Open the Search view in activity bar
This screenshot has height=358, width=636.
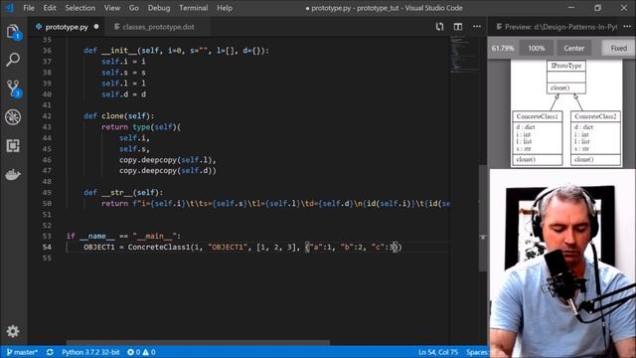point(13,60)
